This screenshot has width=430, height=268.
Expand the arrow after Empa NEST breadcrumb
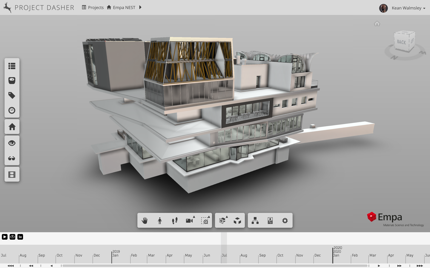click(140, 7)
